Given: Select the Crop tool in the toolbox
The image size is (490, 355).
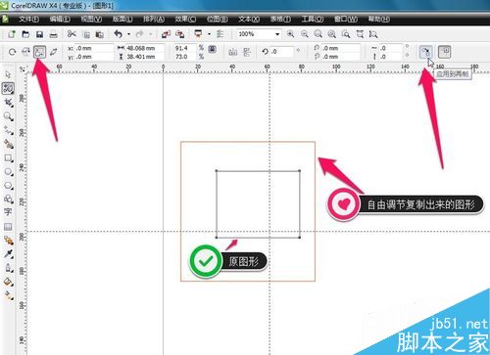Looking at the screenshot, I should coord(8,103).
